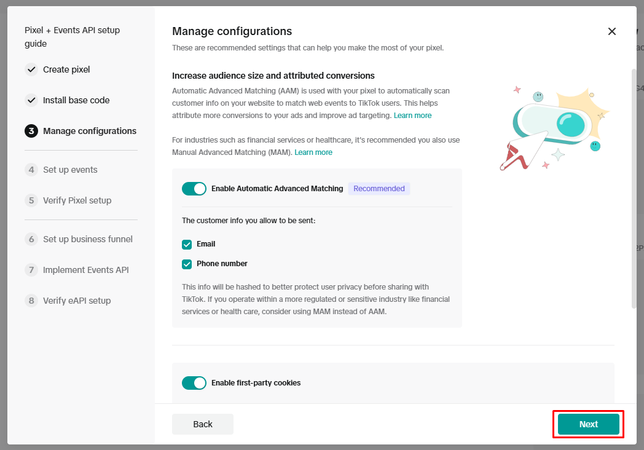Turn off first-party cookies toggle
Viewport: 644px width, 450px height.
click(x=194, y=383)
